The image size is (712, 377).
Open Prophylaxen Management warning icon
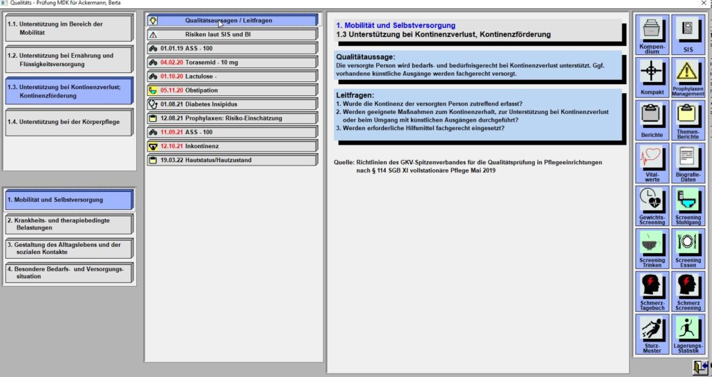click(x=688, y=77)
